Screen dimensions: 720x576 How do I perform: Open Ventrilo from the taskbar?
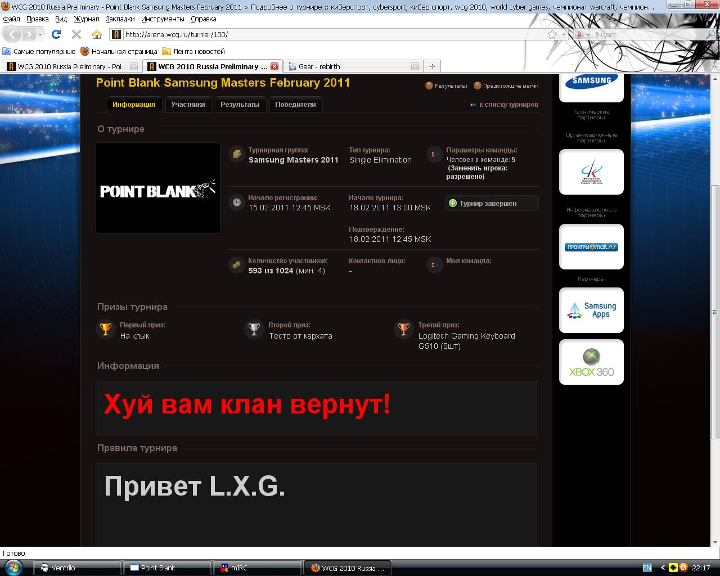[78, 568]
